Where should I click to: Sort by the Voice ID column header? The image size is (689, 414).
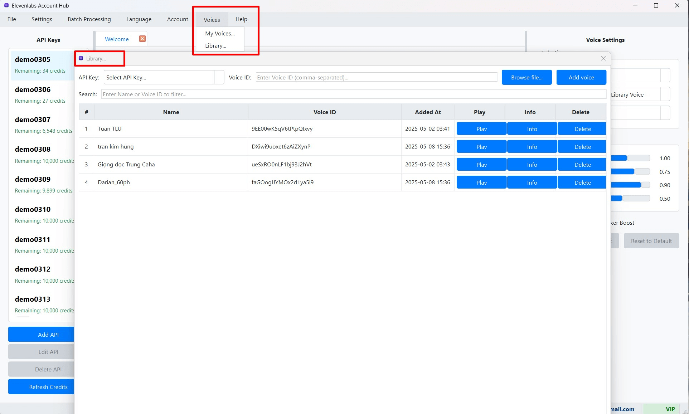pyautogui.click(x=325, y=112)
